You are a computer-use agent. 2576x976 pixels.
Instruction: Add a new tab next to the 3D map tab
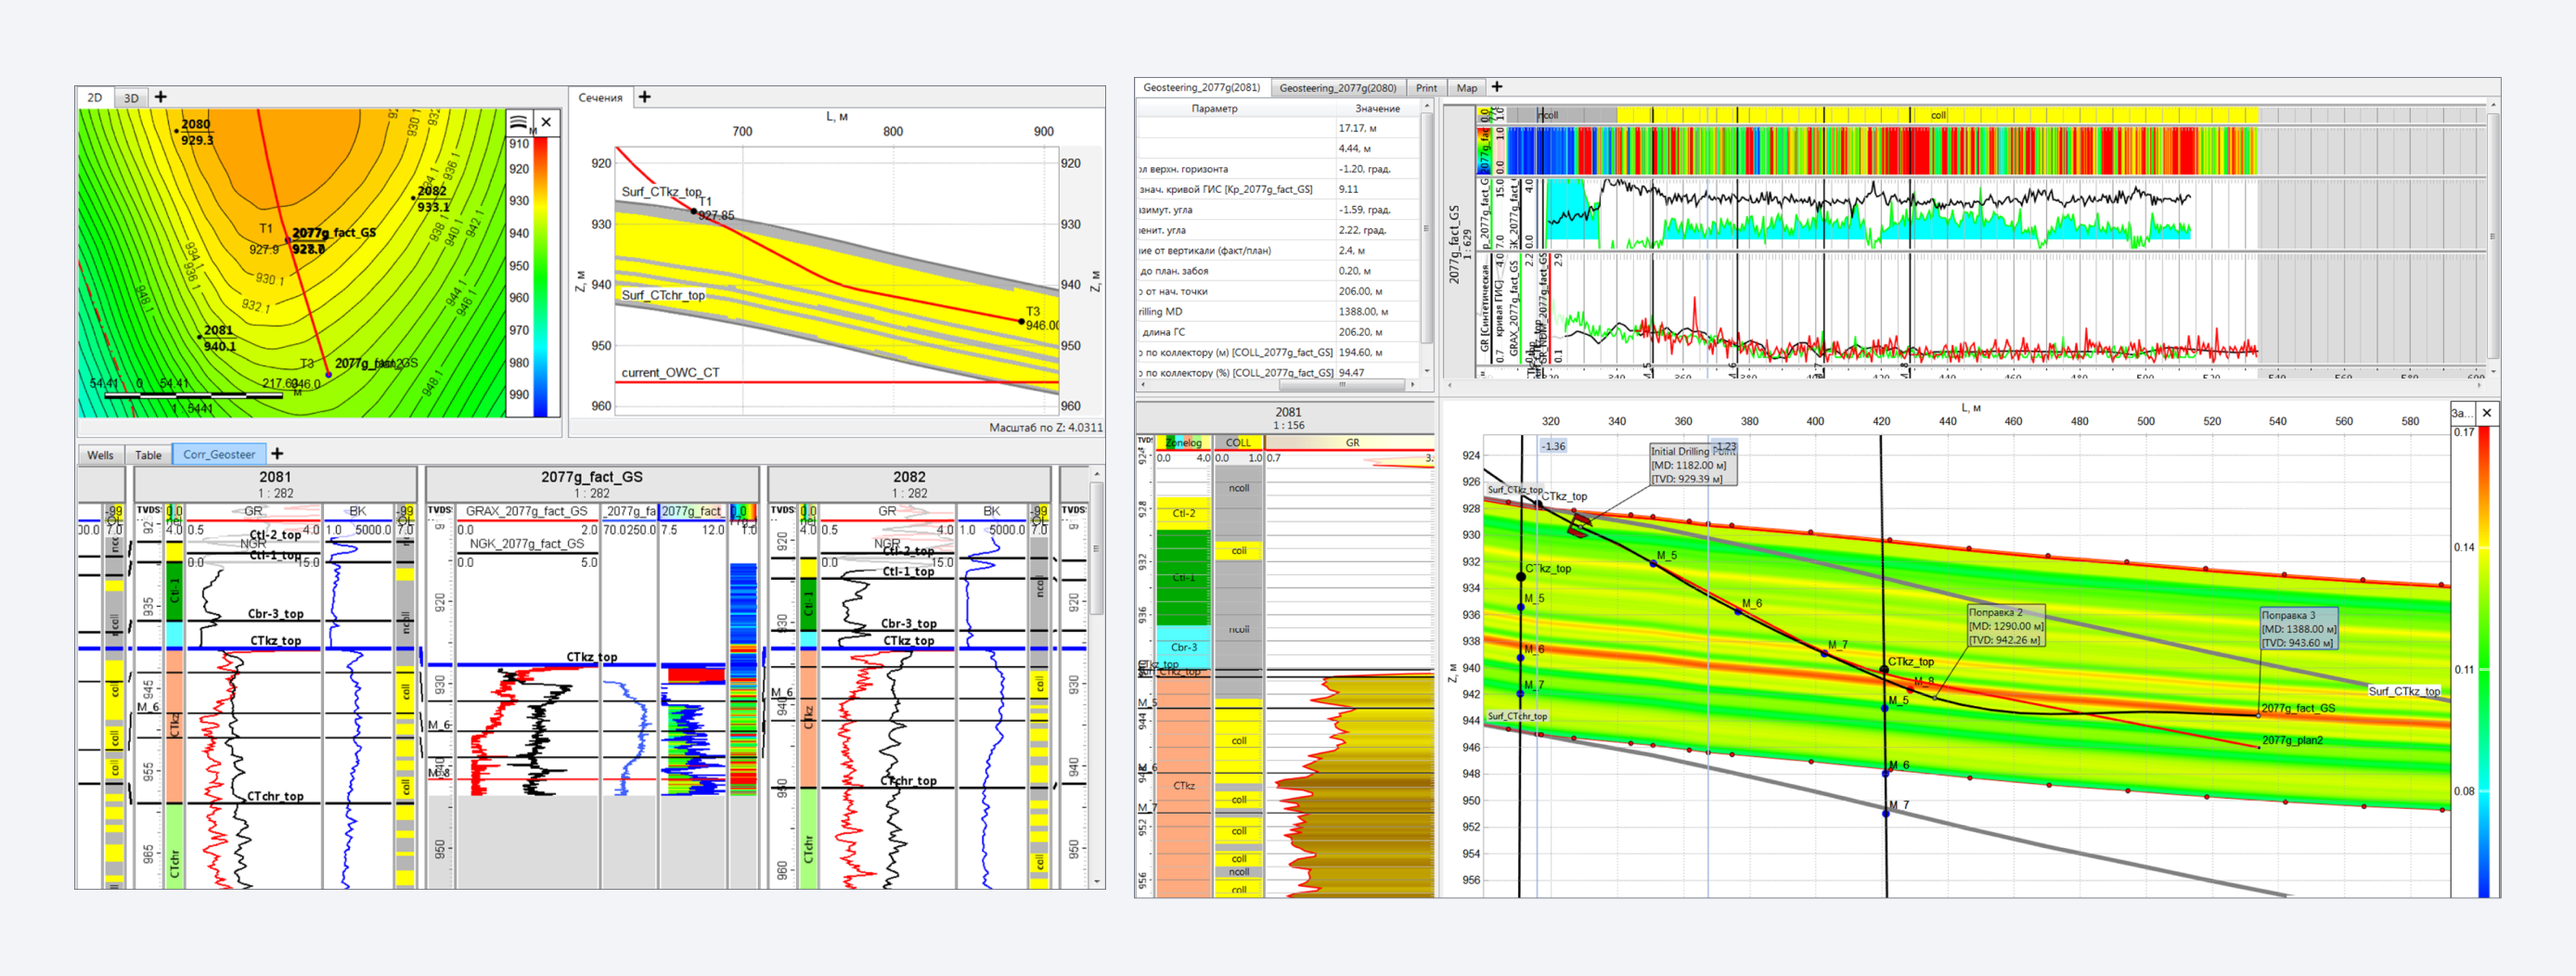161,97
